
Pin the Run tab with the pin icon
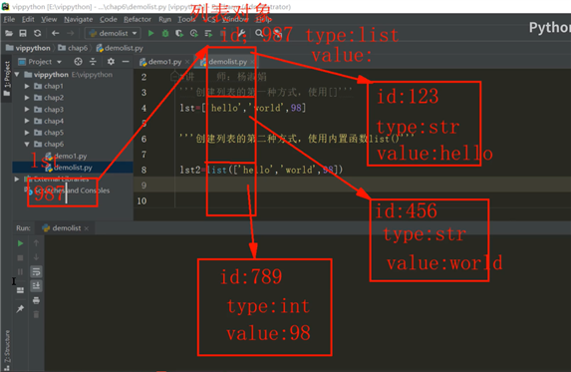[20, 308]
